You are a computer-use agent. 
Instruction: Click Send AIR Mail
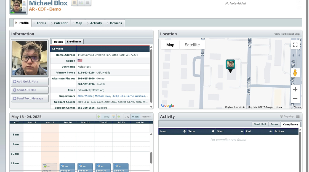coord(30,90)
